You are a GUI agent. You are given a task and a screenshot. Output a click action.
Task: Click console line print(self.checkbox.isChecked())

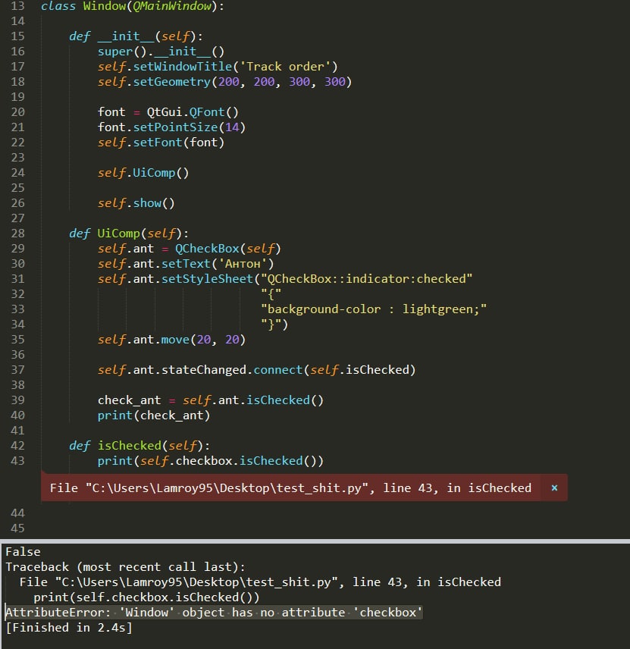click(146, 597)
